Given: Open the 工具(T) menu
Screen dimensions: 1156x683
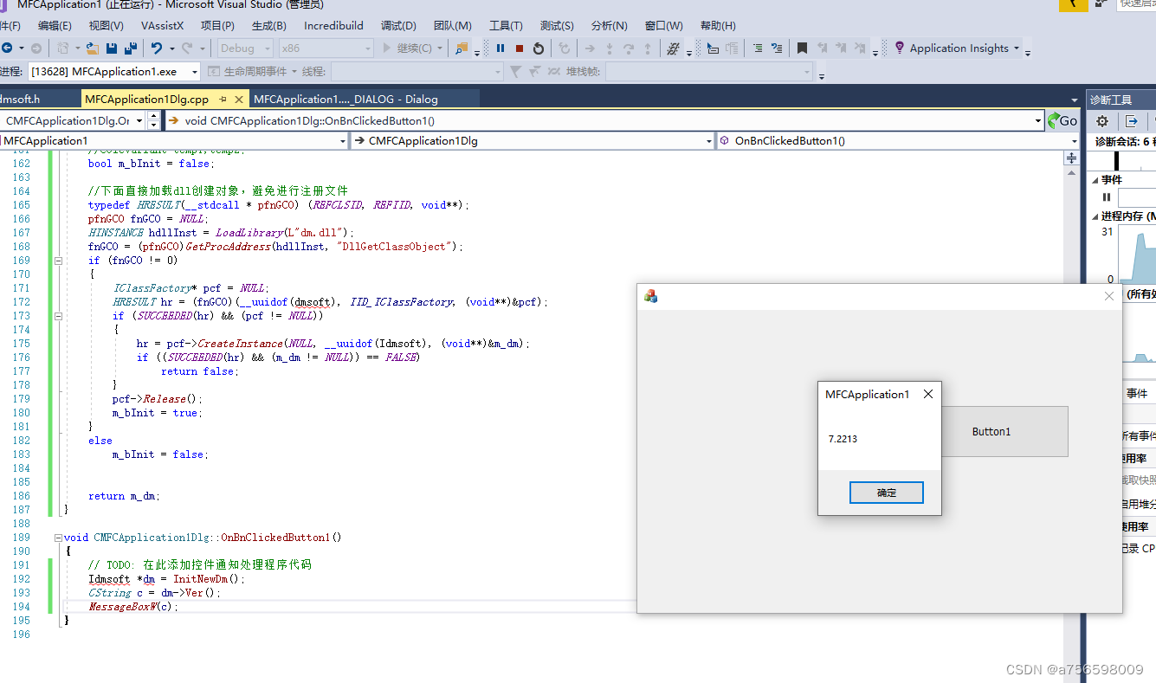Looking at the screenshot, I should point(506,26).
